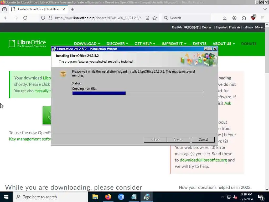Click the browser forward arrow

pos(16,18)
